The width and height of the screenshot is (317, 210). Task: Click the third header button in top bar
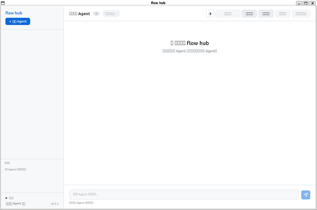266,14
